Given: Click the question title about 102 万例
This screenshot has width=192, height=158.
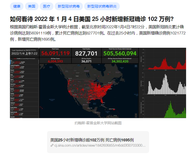Looking at the screenshot, I should [92, 19].
